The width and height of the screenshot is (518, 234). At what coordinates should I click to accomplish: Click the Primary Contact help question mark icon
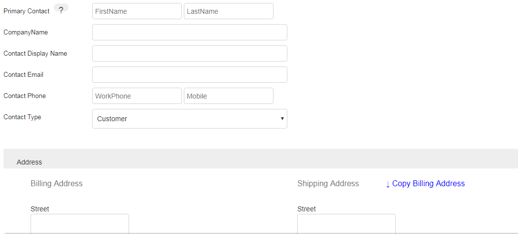[x=61, y=10]
